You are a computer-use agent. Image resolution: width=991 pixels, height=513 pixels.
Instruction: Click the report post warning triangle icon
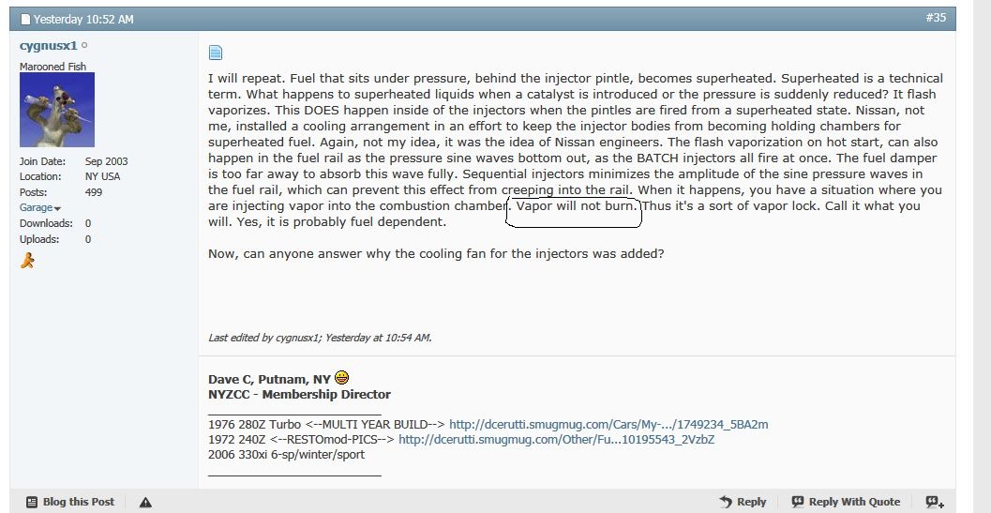pos(145,503)
